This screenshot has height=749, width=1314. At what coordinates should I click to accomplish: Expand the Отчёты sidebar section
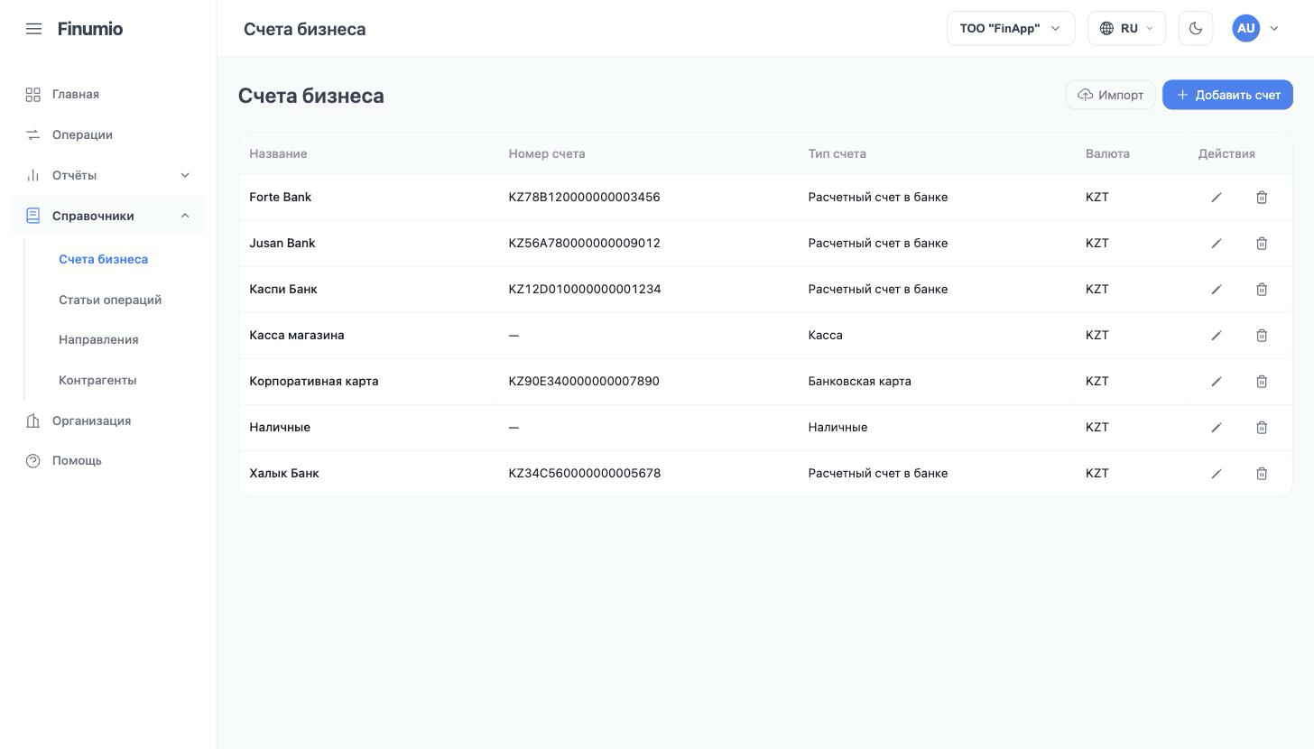[x=108, y=175]
